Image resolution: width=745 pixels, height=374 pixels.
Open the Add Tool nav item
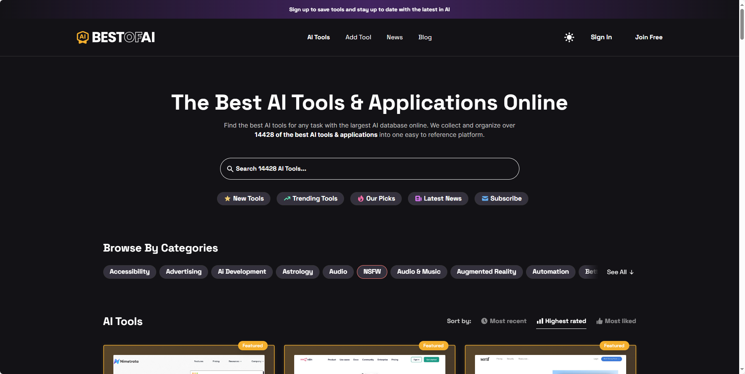[x=358, y=37]
